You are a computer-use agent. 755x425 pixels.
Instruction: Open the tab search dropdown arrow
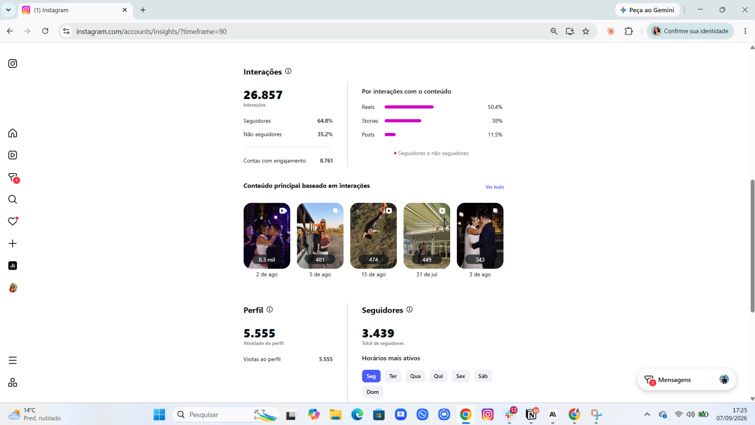click(8, 10)
